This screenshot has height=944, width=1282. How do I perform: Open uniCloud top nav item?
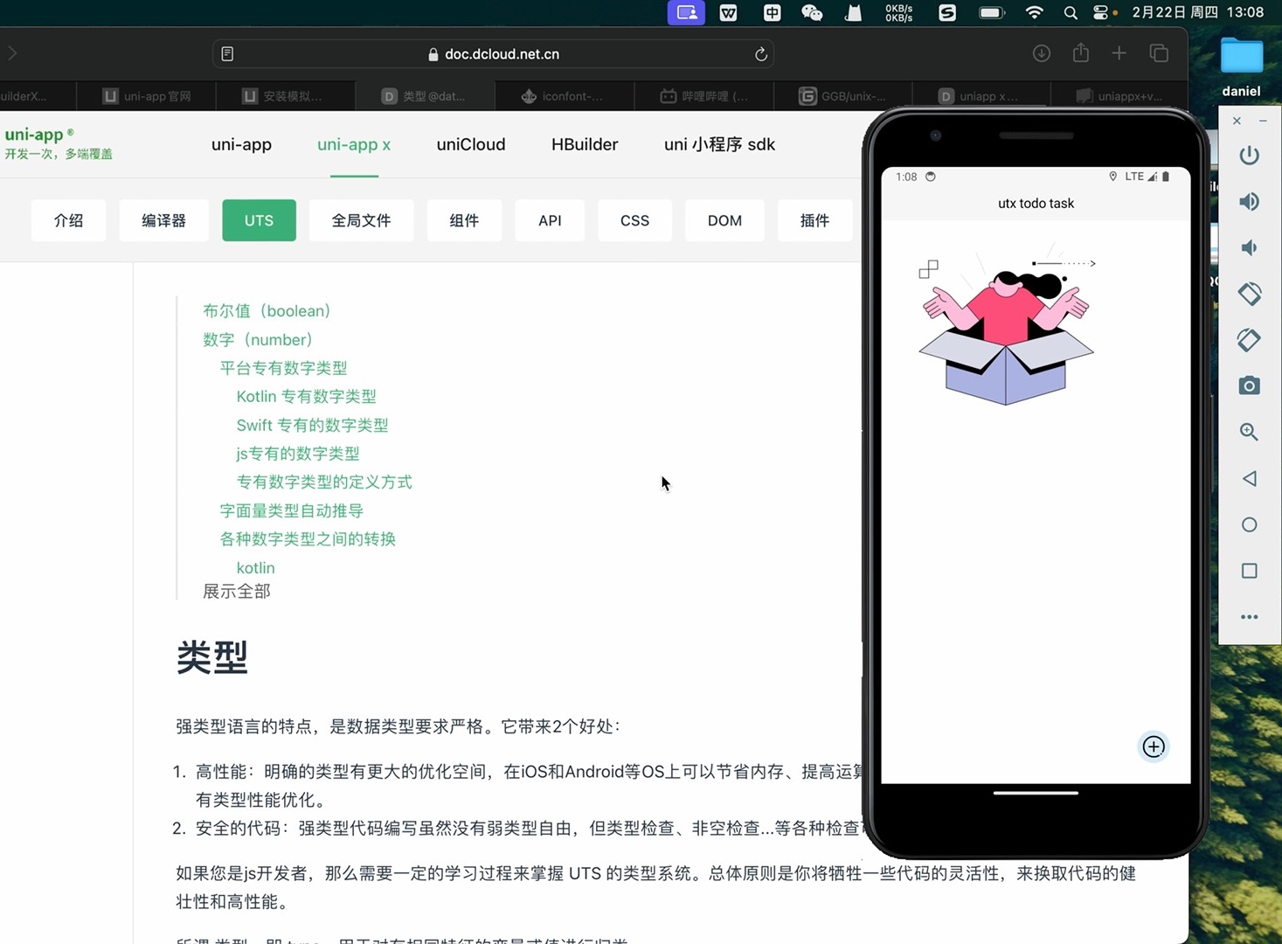tap(471, 144)
